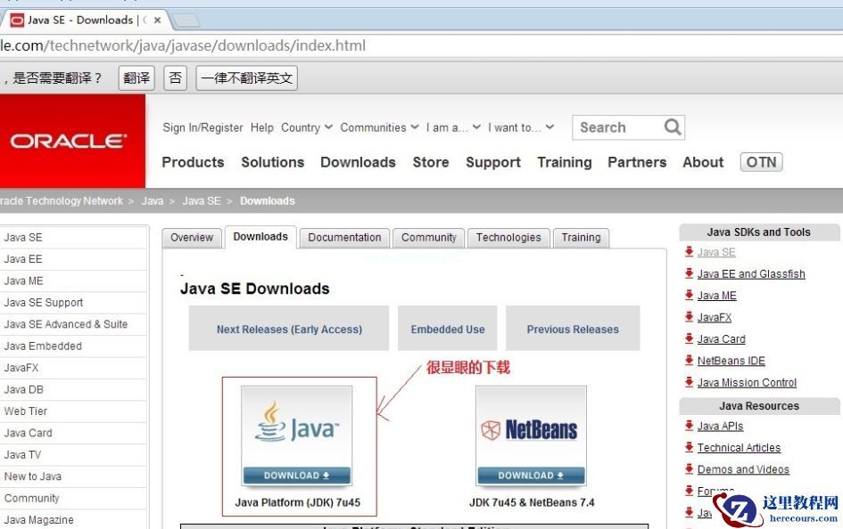Click the search magnifier icon
Screen dimensions: 843x529
click(x=672, y=127)
